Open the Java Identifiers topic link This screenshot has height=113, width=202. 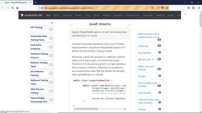tap(145, 53)
